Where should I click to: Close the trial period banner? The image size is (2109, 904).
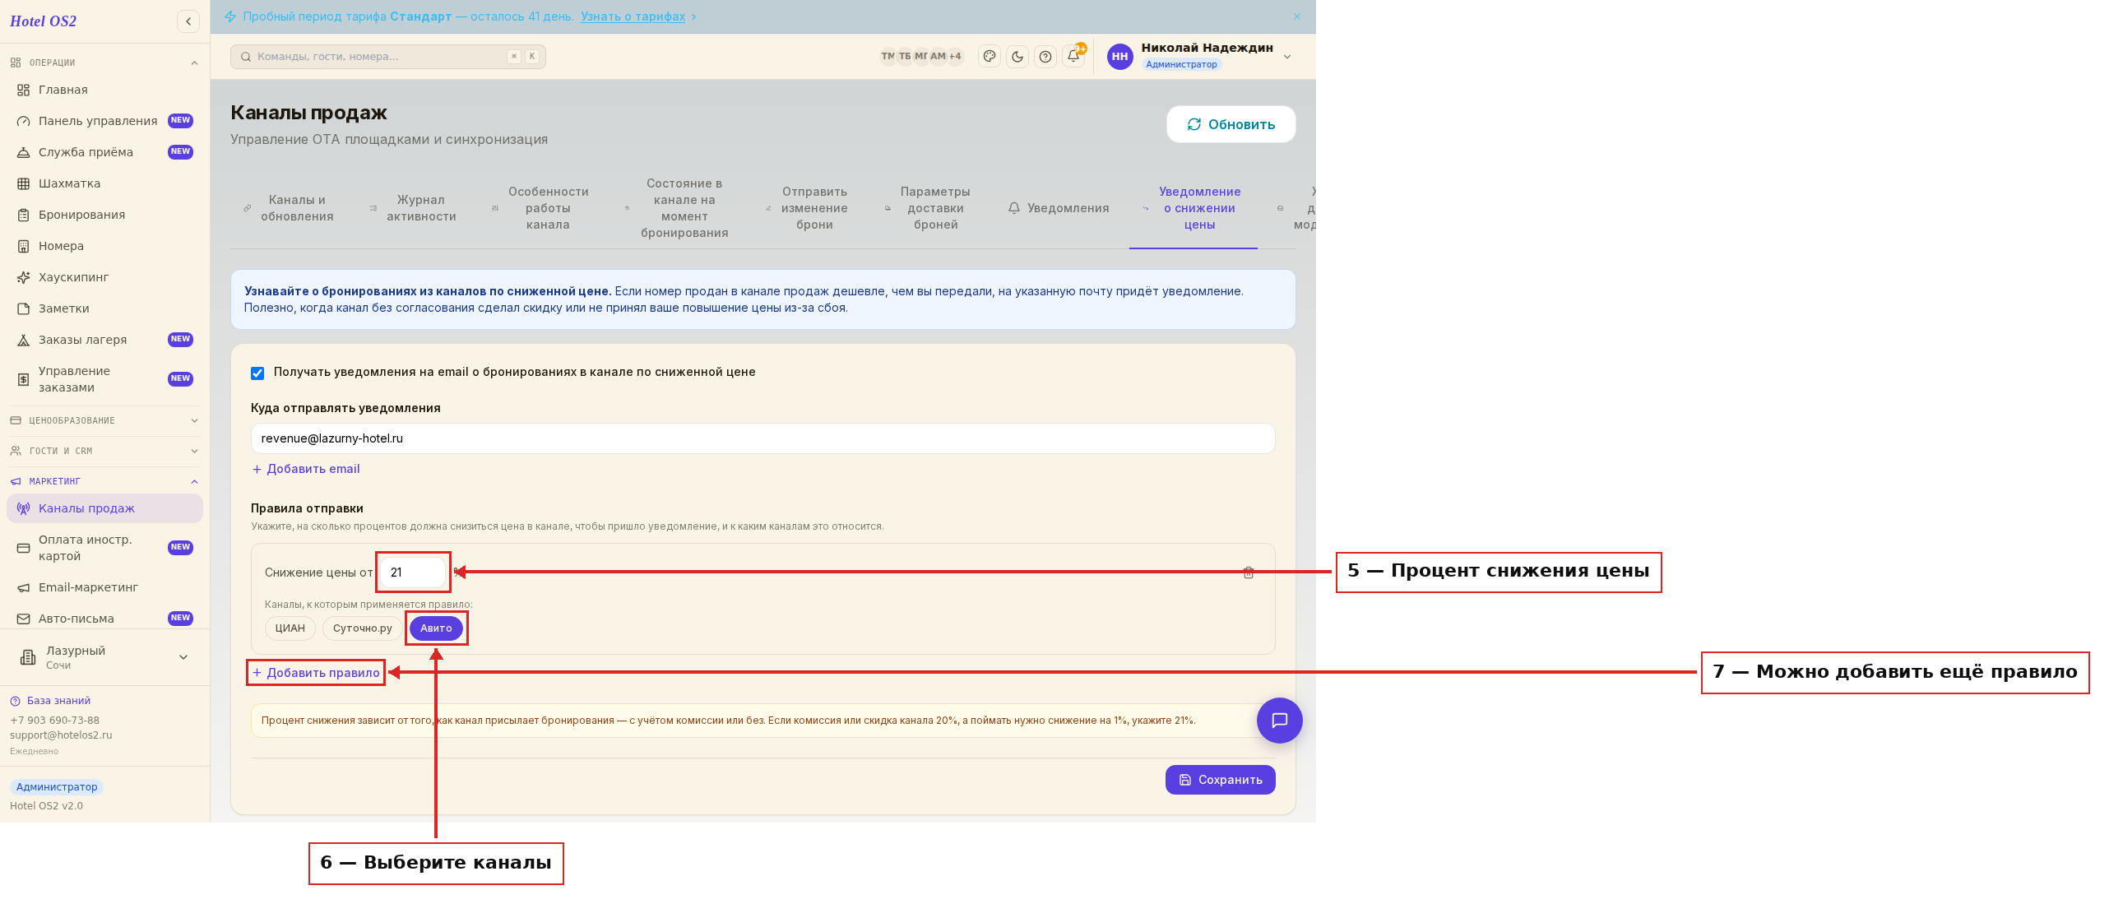tap(1297, 16)
